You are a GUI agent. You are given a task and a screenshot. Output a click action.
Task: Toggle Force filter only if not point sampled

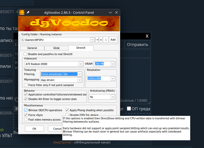click(26, 85)
